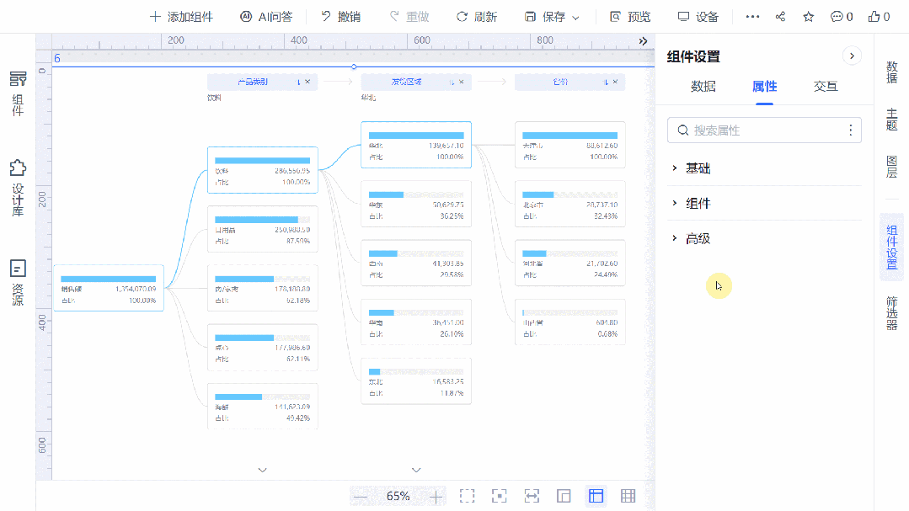Zoom in with the plus button
909x511 pixels.
tap(436, 497)
